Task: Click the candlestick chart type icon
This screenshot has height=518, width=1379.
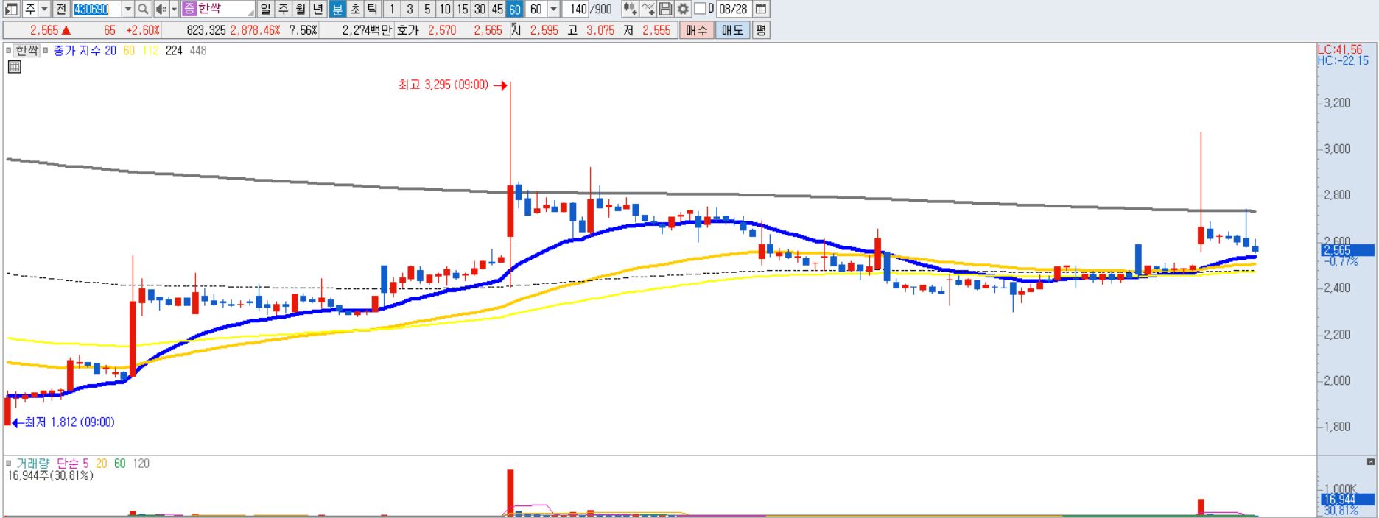Action: pyautogui.click(x=630, y=9)
